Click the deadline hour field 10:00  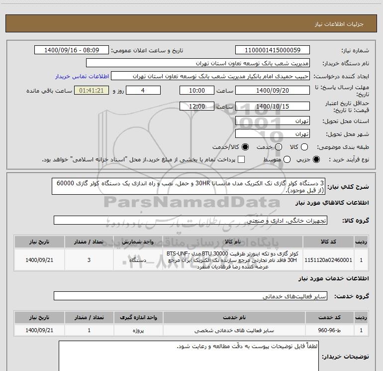(197, 90)
